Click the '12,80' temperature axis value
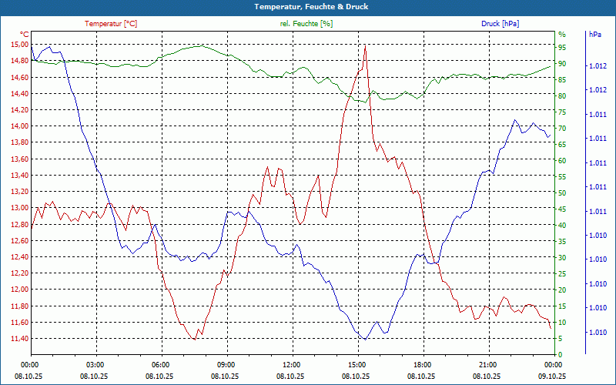This screenshot has height=385, width=616. pos(20,224)
